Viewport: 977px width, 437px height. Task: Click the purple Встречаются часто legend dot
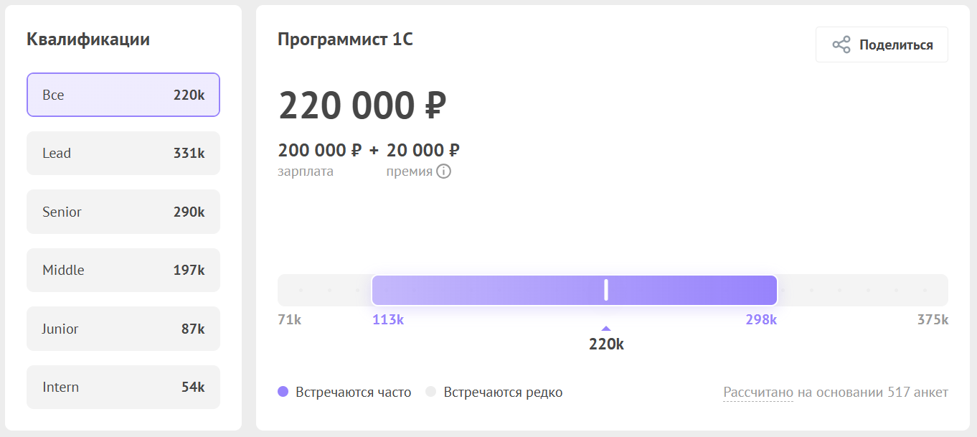[283, 392]
